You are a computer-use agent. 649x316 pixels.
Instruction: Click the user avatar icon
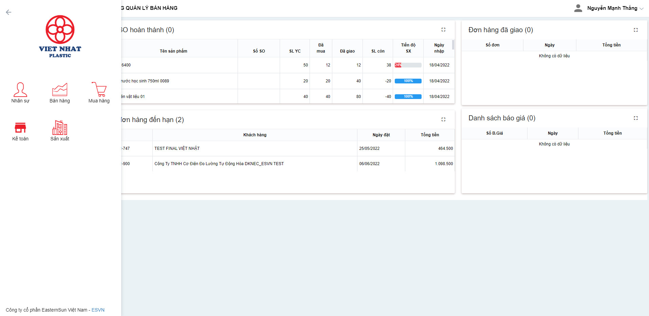click(x=578, y=8)
